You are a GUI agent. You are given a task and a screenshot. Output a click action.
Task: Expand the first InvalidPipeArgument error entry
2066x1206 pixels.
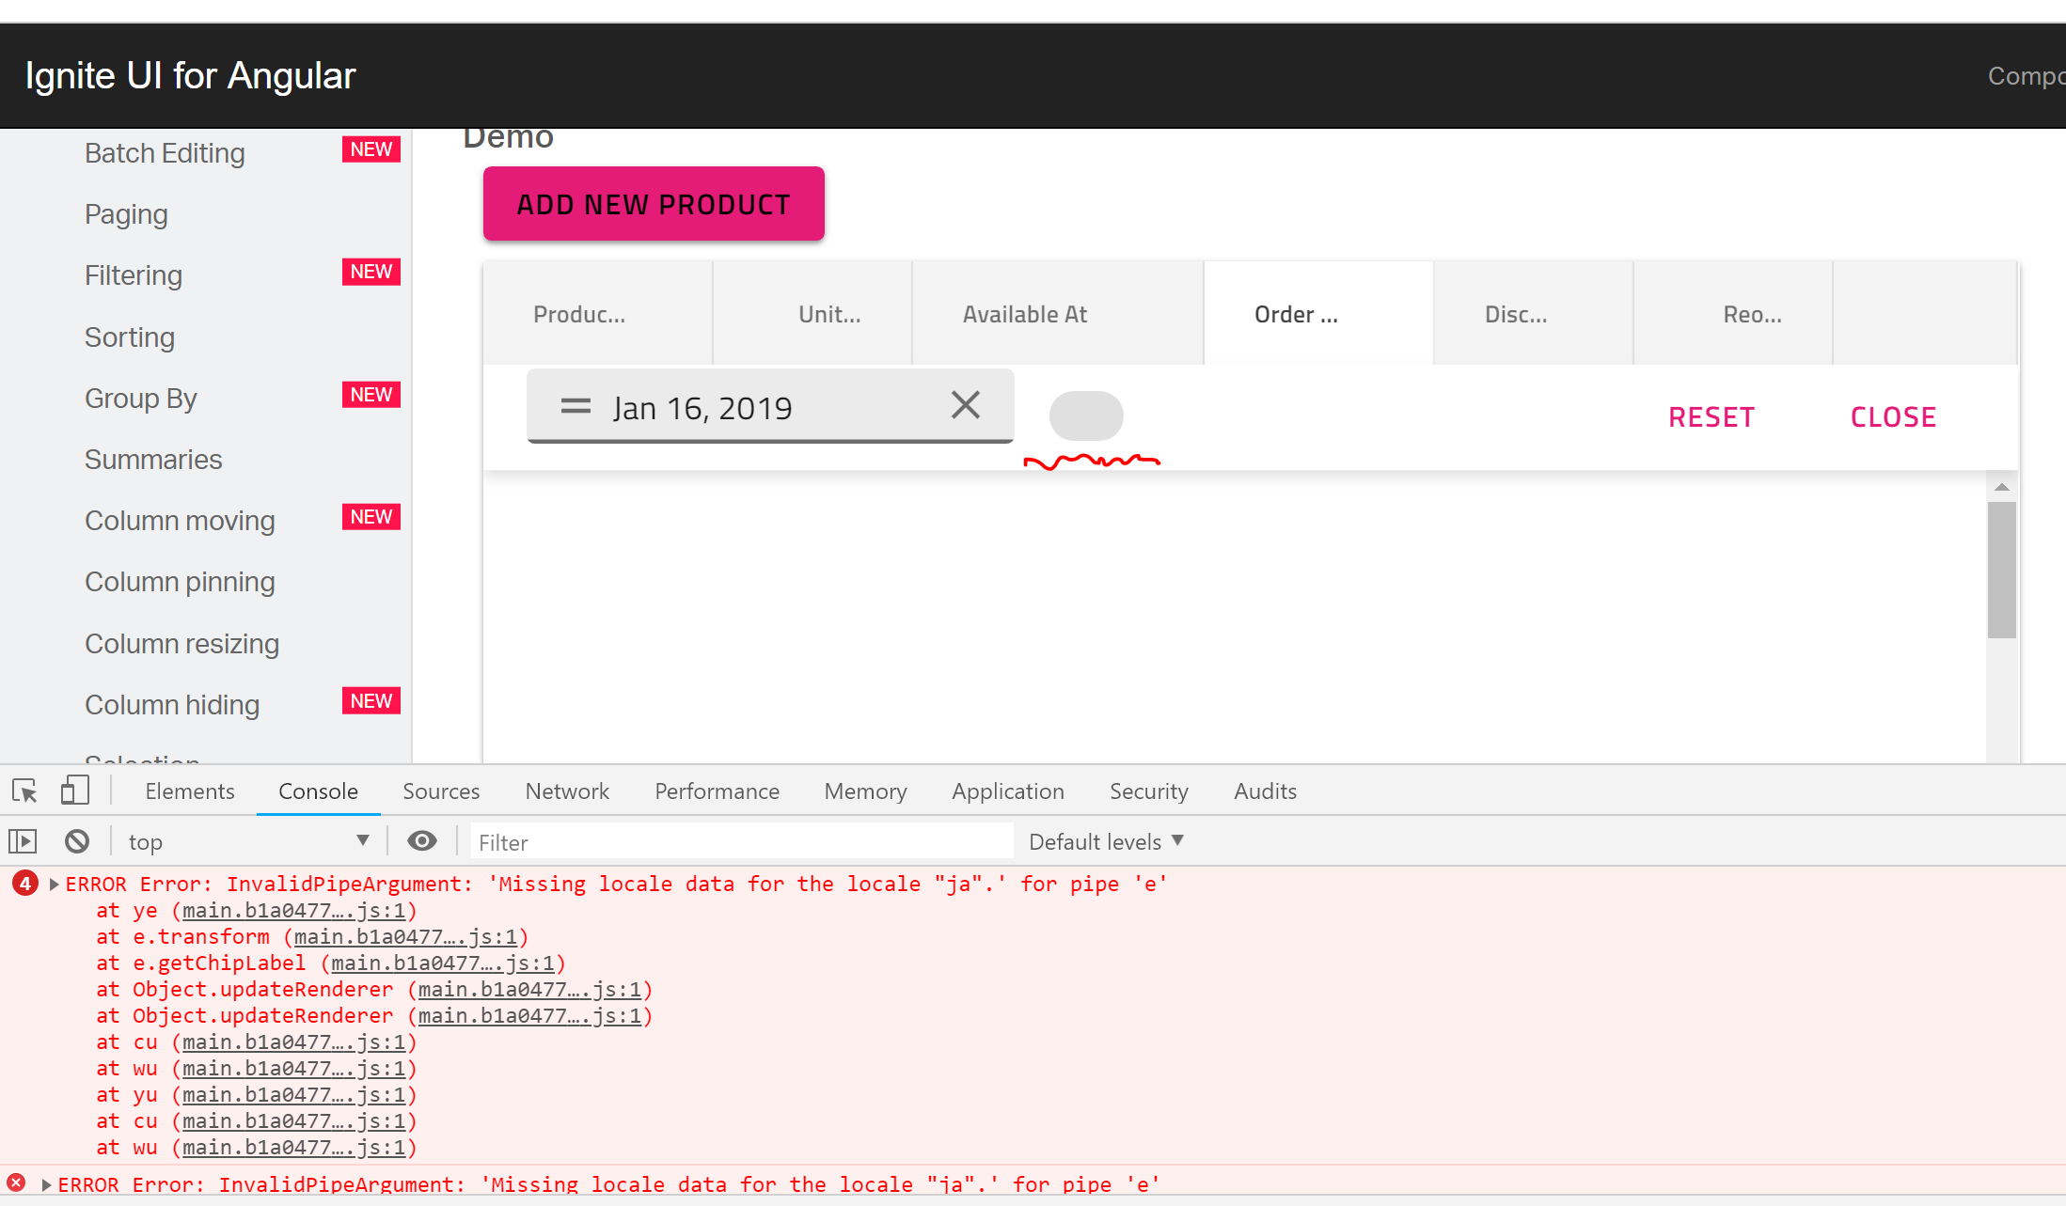click(54, 884)
